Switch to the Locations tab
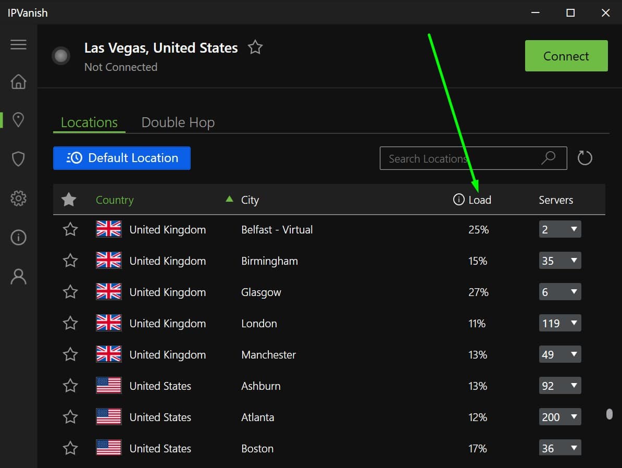The width and height of the screenshot is (622, 468). pos(89,122)
